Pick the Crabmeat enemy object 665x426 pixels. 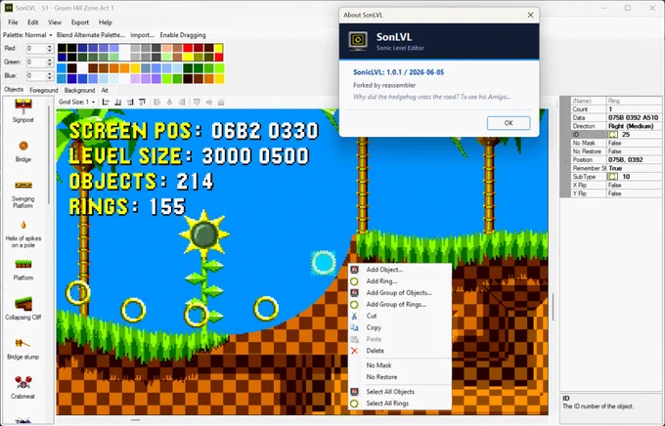(22, 387)
